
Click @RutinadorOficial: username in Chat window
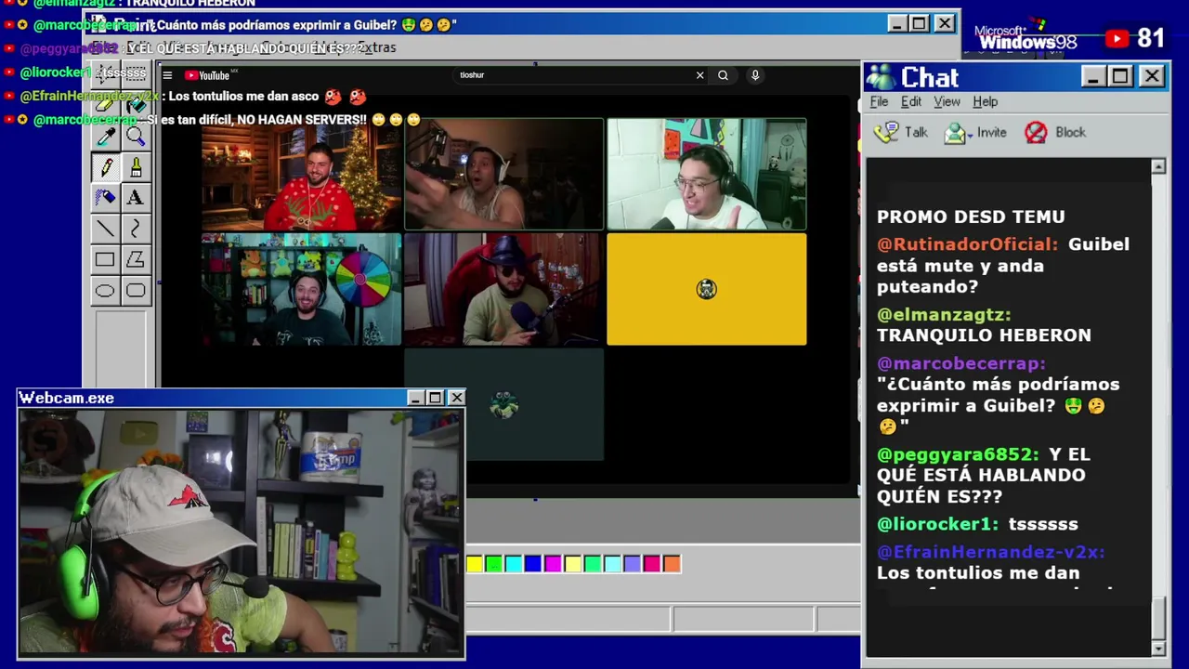[x=967, y=244]
